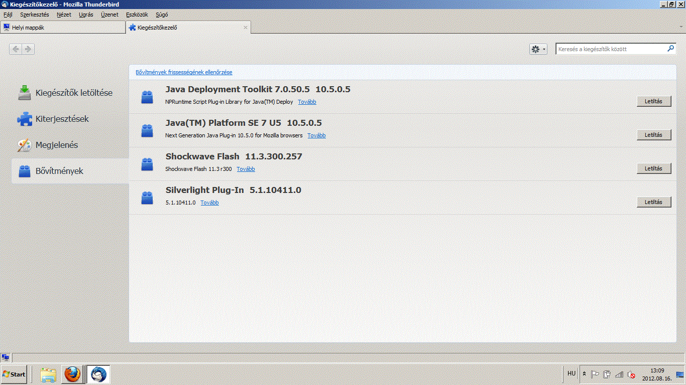This screenshot has width=686, height=385.
Task: Click Tovább link for Shockwave Flash
Action: (246, 169)
